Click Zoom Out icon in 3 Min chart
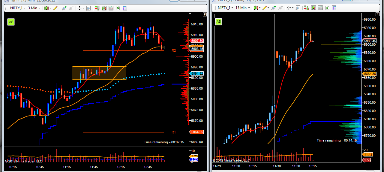 [71, 8]
